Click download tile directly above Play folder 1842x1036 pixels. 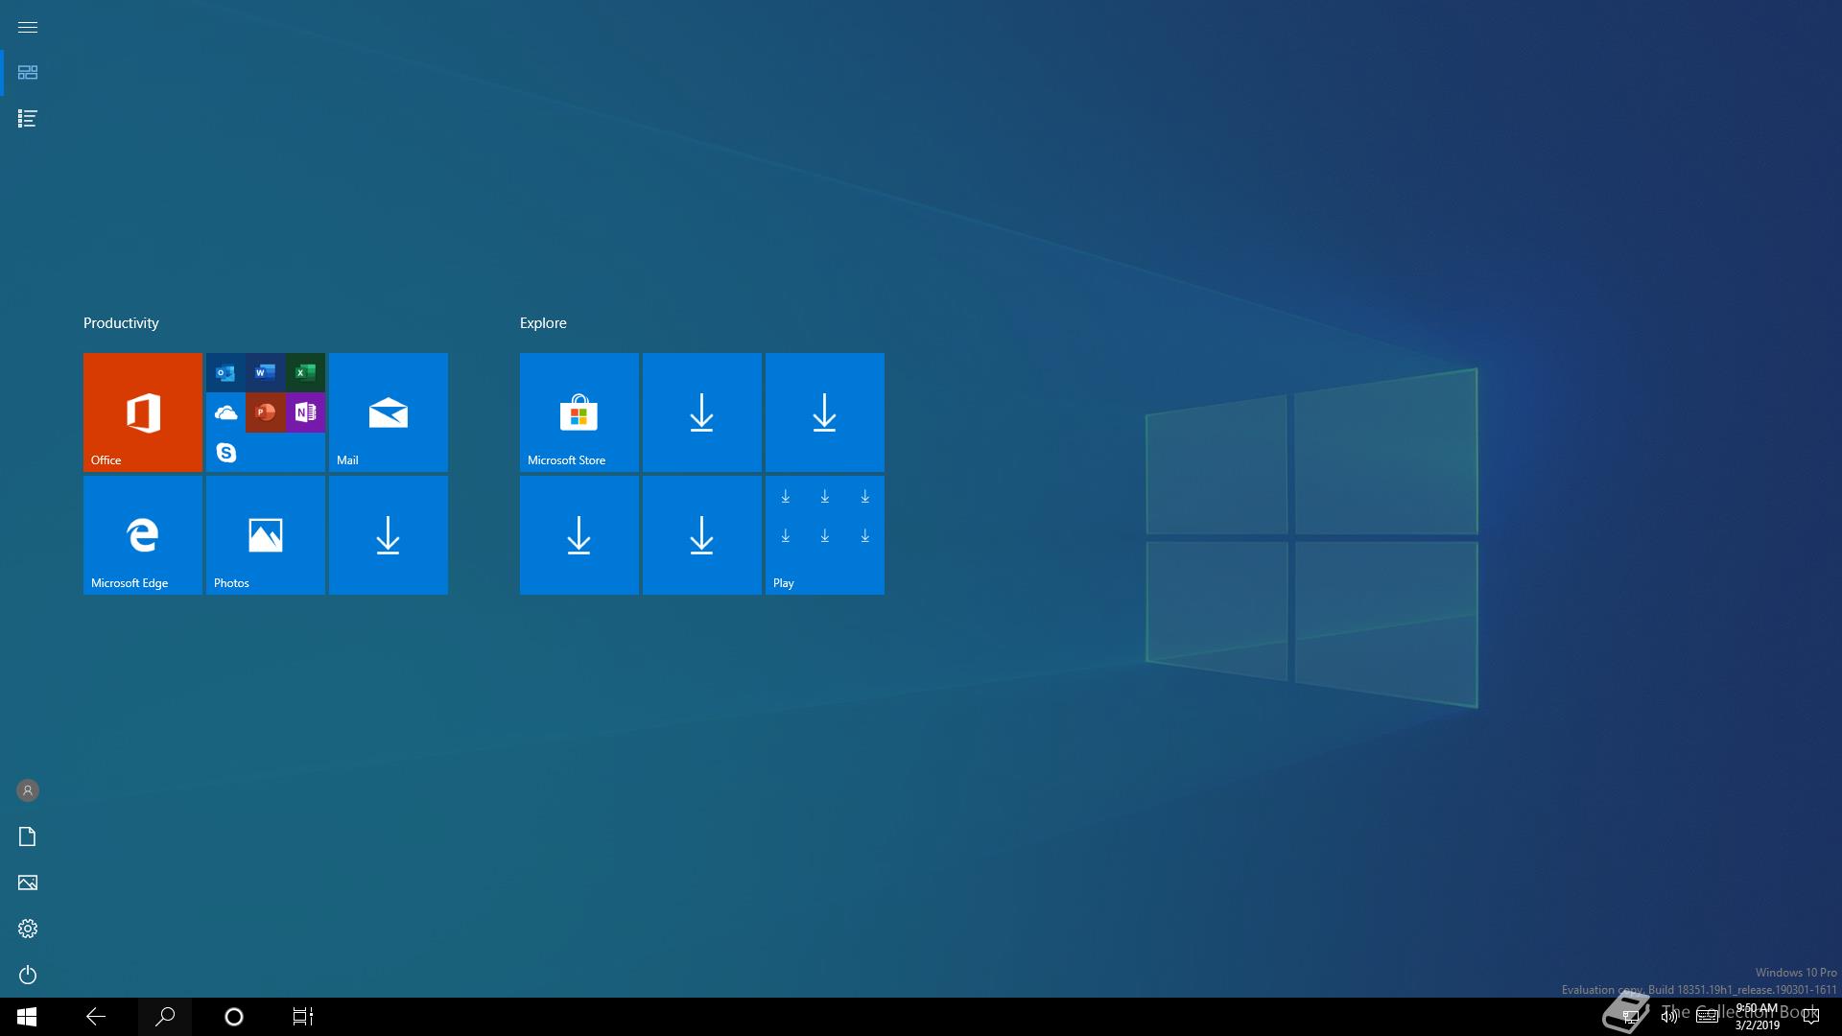click(x=825, y=412)
